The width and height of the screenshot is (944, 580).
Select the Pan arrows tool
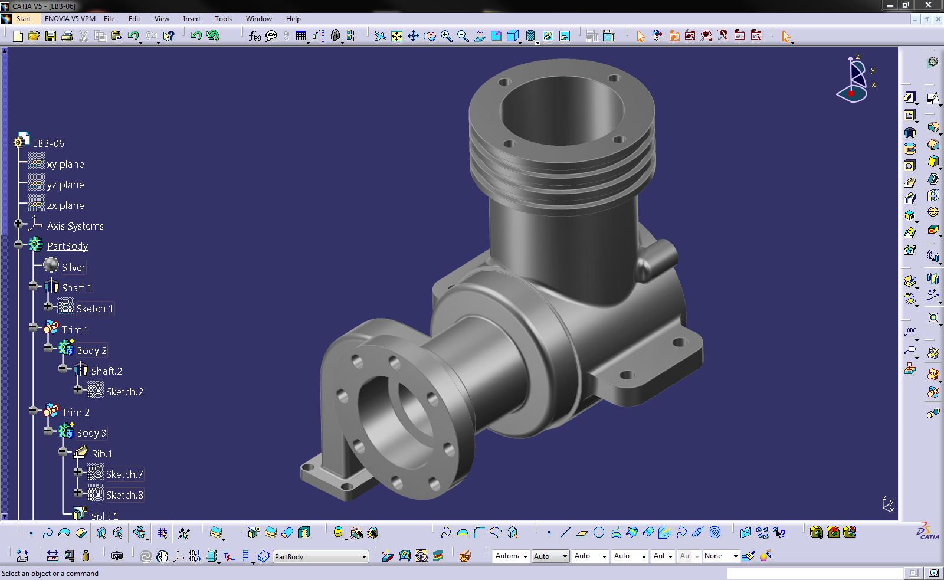[x=414, y=37]
